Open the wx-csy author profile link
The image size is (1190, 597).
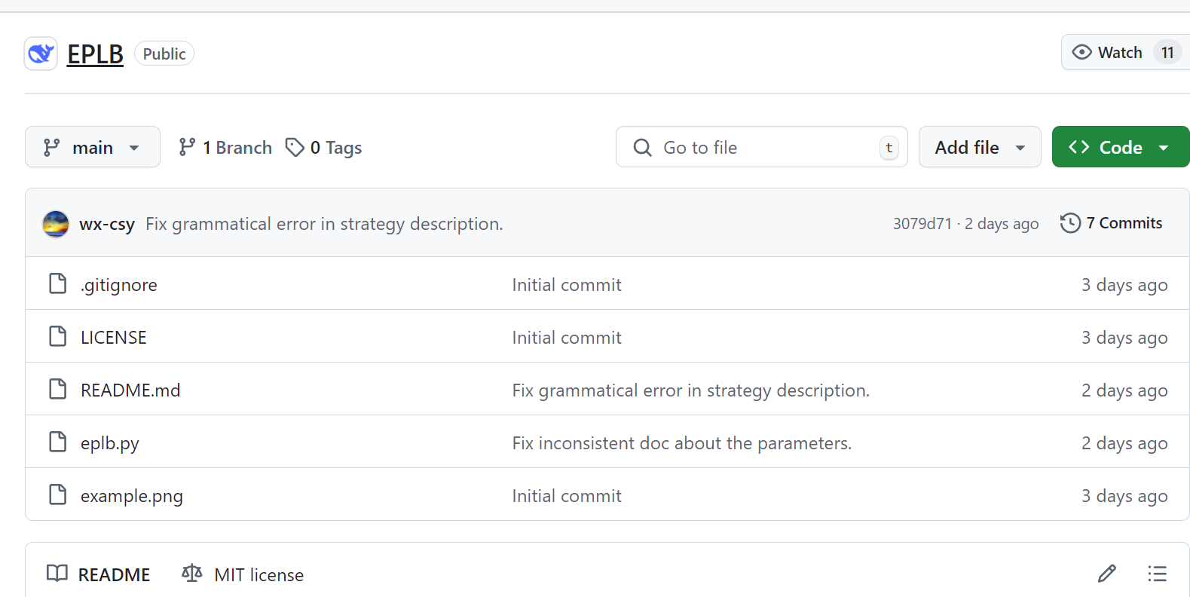point(107,224)
